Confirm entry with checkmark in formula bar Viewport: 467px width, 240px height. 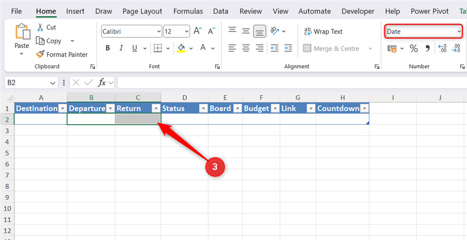click(x=89, y=83)
